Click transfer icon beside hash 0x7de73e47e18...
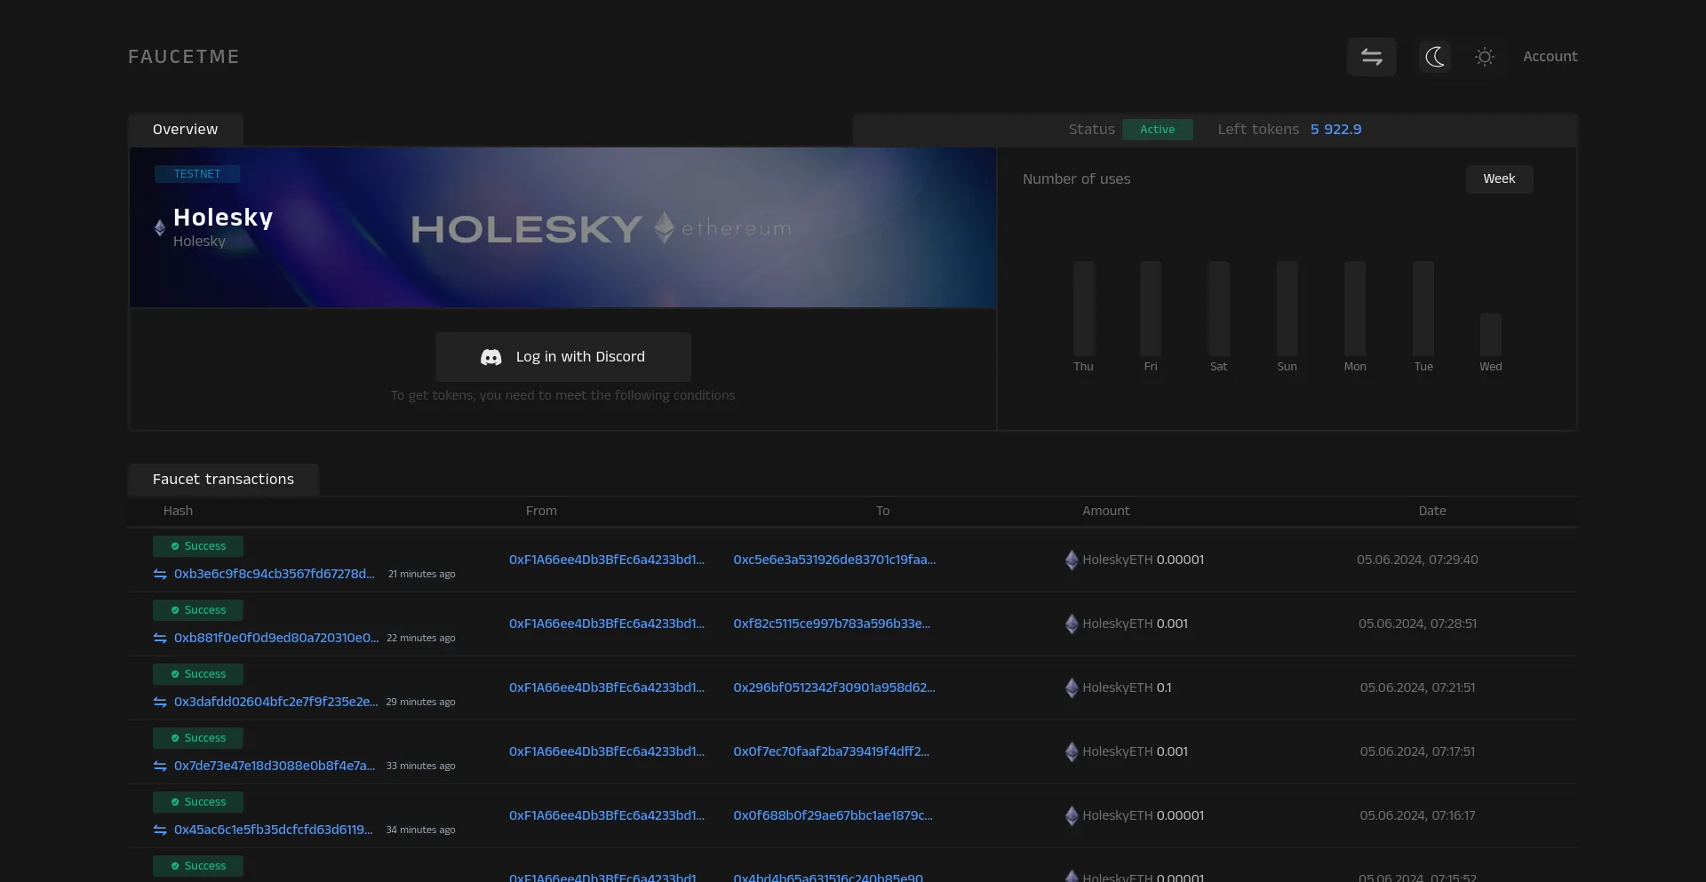Screen dimensions: 1706x882 click(160, 767)
